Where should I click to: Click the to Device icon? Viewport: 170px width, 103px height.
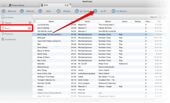113,11
